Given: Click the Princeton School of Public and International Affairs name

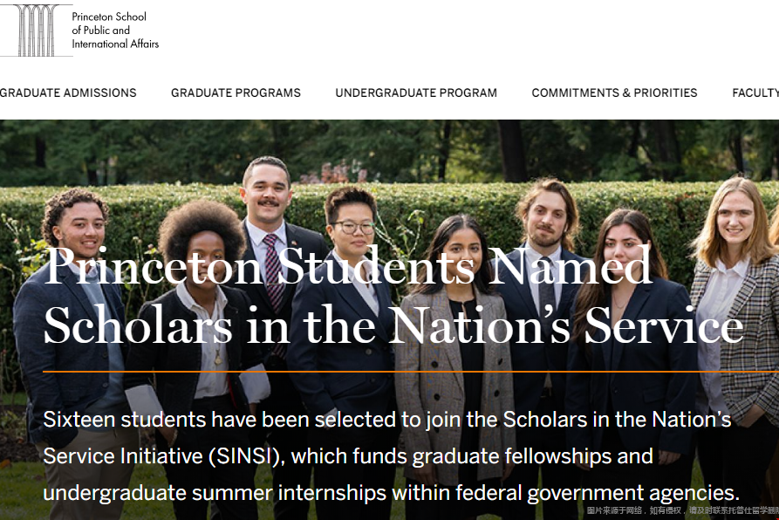Looking at the screenshot, I should pos(115,30).
